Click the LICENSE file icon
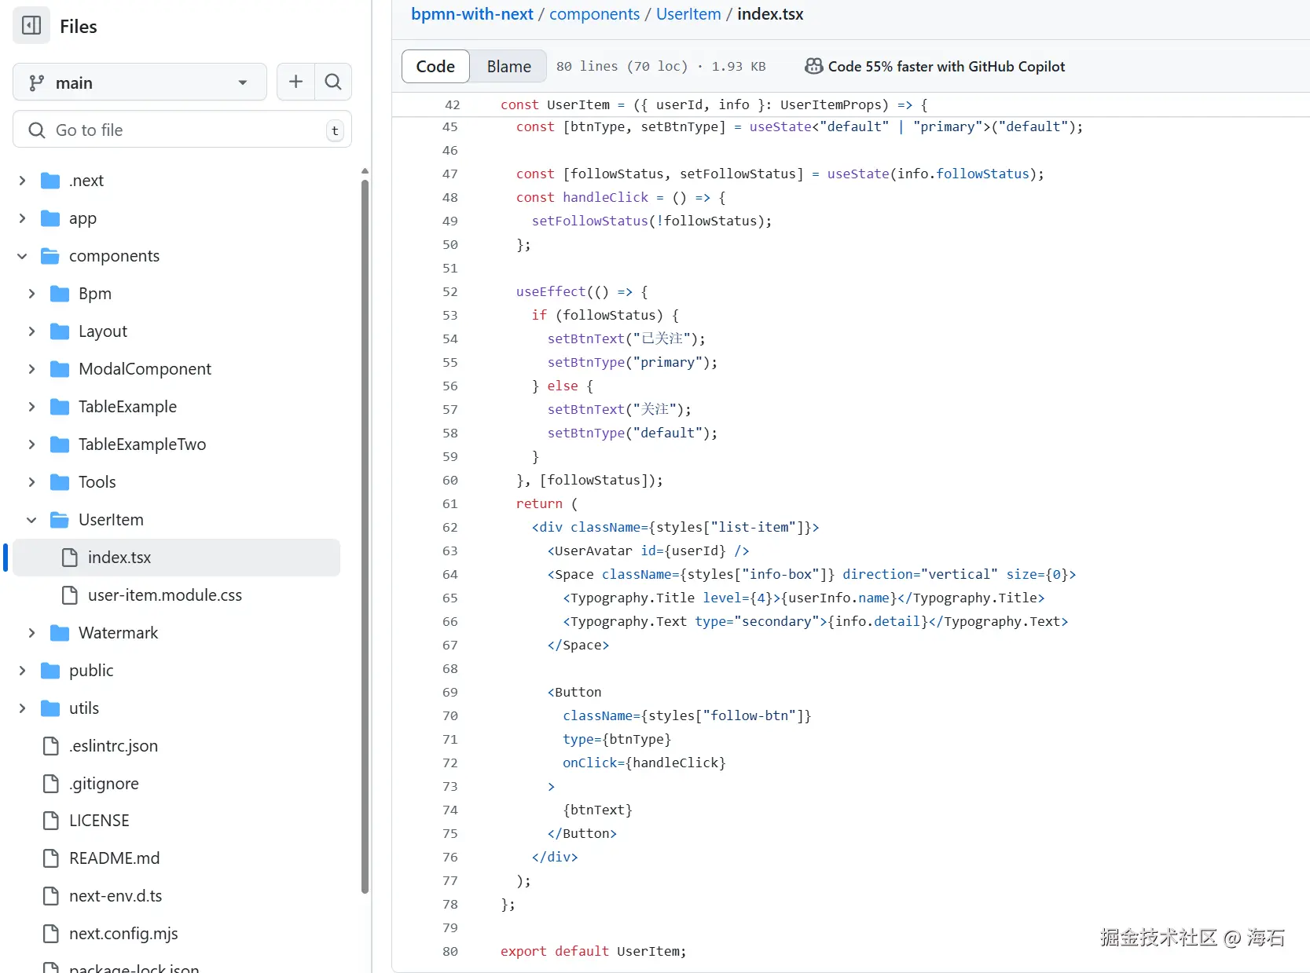The height and width of the screenshot is (973, 1310). [51, 821]
